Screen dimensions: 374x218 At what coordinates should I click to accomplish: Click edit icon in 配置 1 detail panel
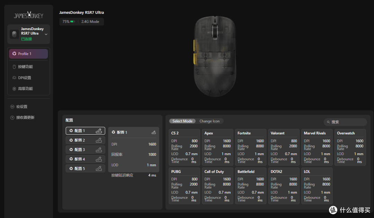point(154,132)
